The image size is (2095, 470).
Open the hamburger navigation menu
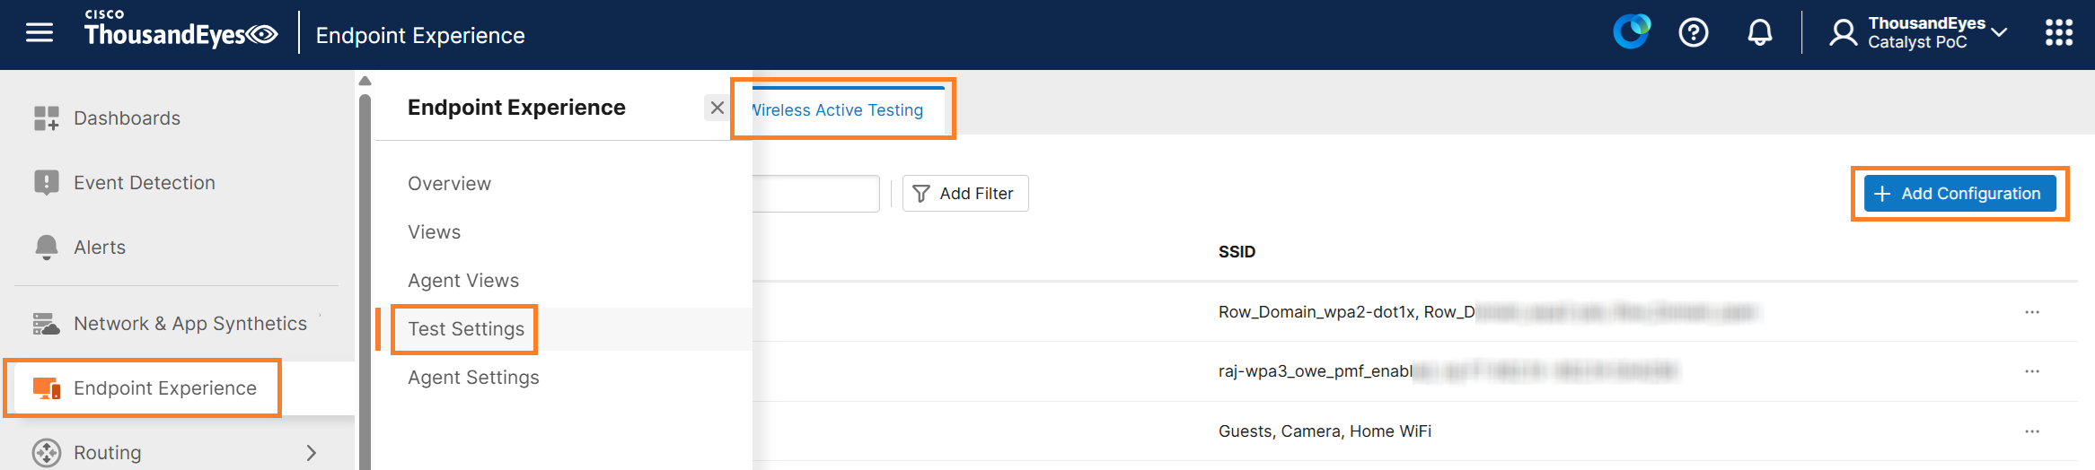click(x=40, y=33)
